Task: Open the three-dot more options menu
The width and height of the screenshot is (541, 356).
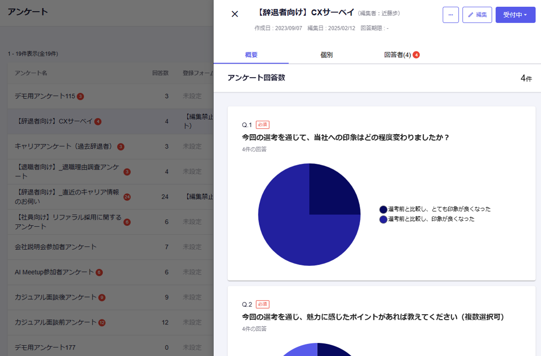Action: click(x=450, y=15)
